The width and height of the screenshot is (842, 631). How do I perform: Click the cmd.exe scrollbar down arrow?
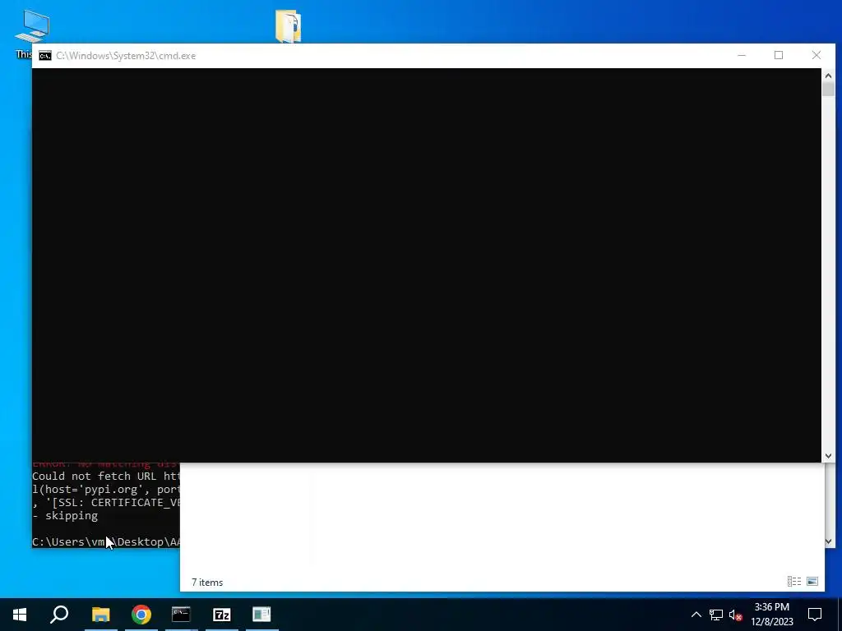click(828, 455)
